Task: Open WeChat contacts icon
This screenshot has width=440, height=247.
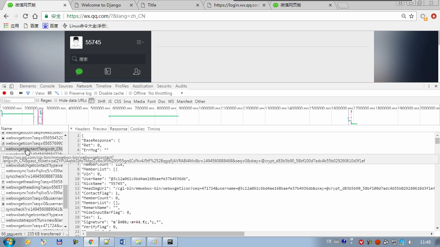Action: 136,71
